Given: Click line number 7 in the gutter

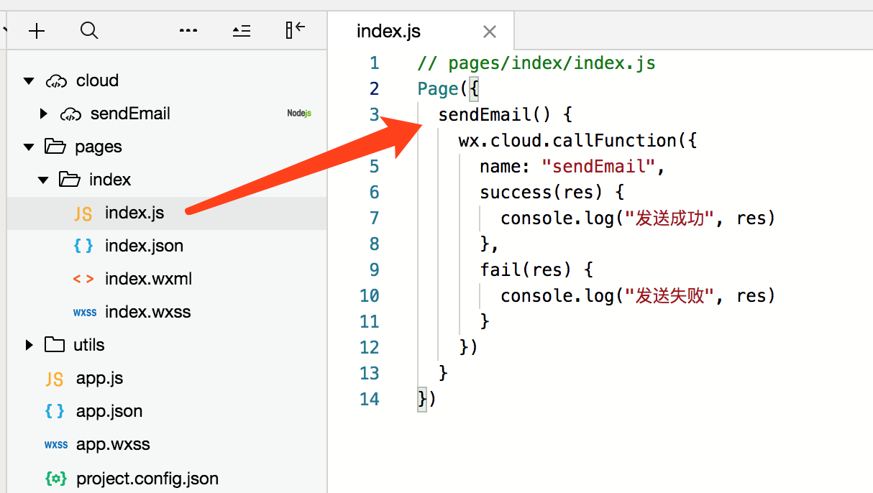Looking at the screenshot, I should [x=373, y=218].
